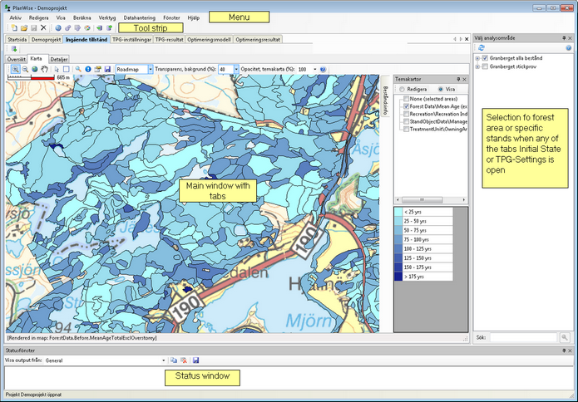Click the blue info icon in map toolbar

88,69
